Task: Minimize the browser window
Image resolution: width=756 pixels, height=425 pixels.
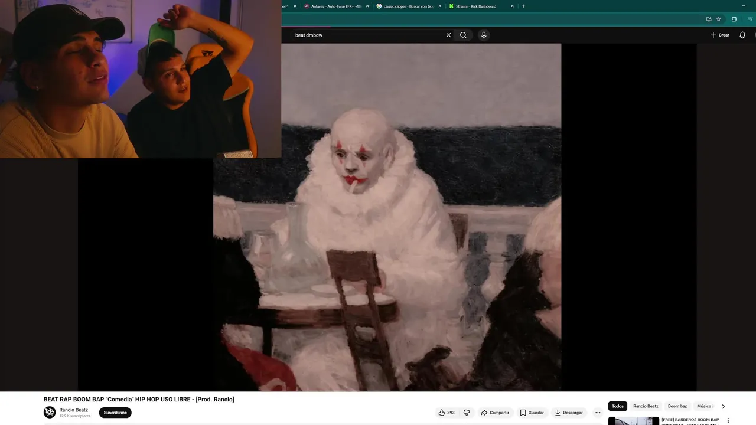Action: 743,6
